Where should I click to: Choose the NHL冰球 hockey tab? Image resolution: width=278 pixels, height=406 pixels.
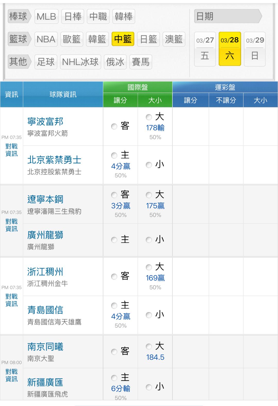(80, 62)
